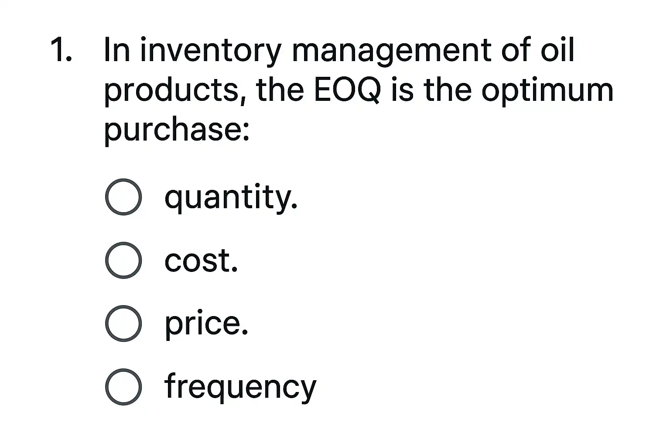Click the "cost." answer label text
The image size is (670, 447).
201,261
